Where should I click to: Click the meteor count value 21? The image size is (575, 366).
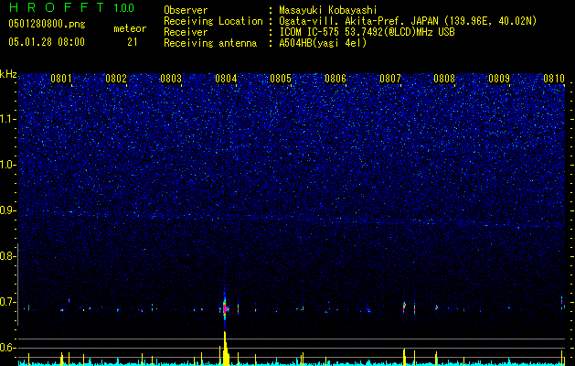click(x=132, y=42)
